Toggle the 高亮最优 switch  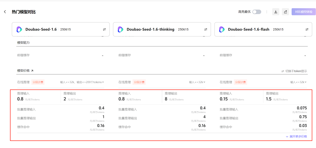click(x=257, y=12)
